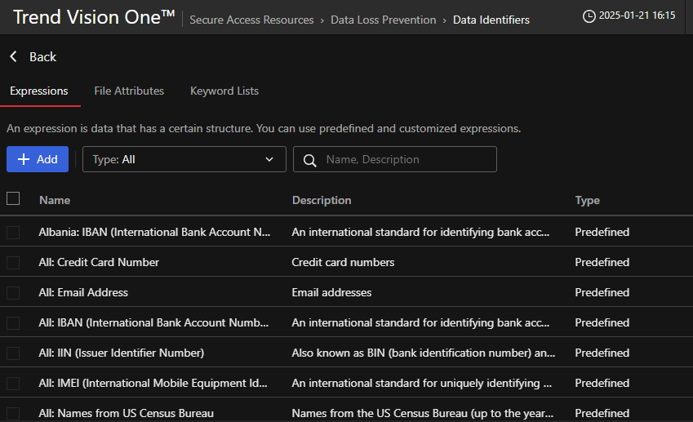Go to Secure Access Resources breadcrumb
693x422 pixels.
coord(251,20)
